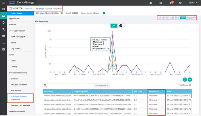Image resolution: width=201 pixels, height=116 pixels.
Task: Open the vAnalytics chart icon in sidebar
Action: [3, 49]
